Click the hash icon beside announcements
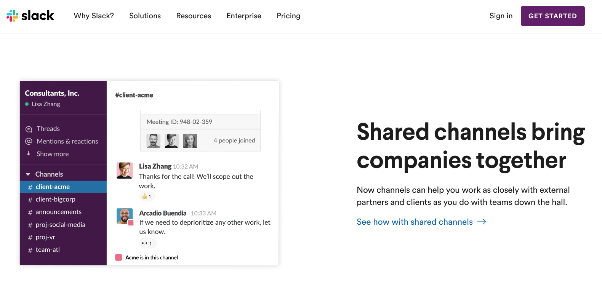 coord(30,212)
